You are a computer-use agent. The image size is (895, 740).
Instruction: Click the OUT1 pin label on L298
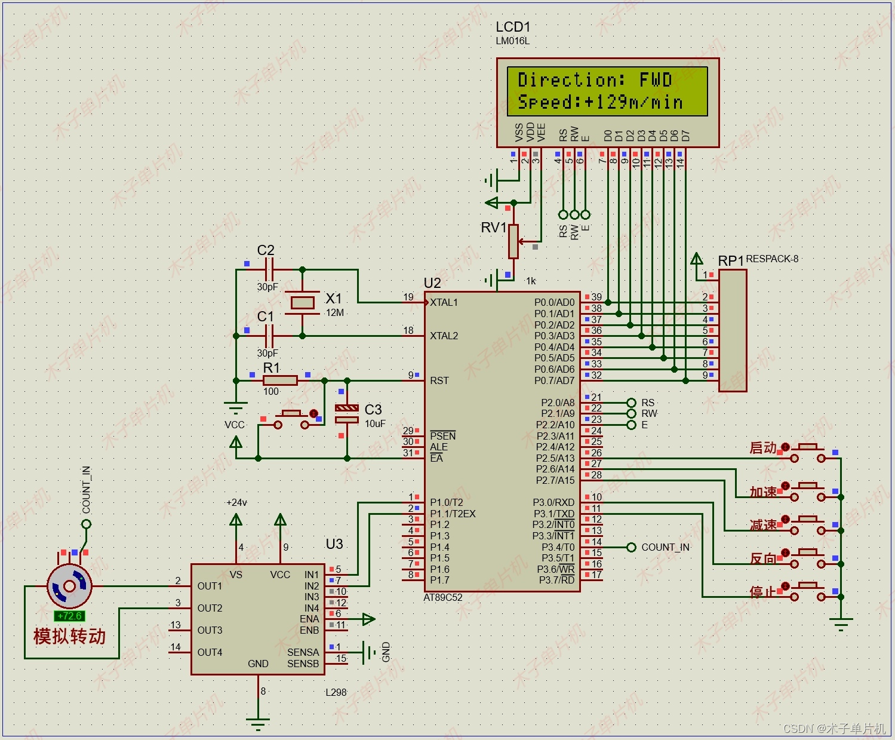pos(210,586)
